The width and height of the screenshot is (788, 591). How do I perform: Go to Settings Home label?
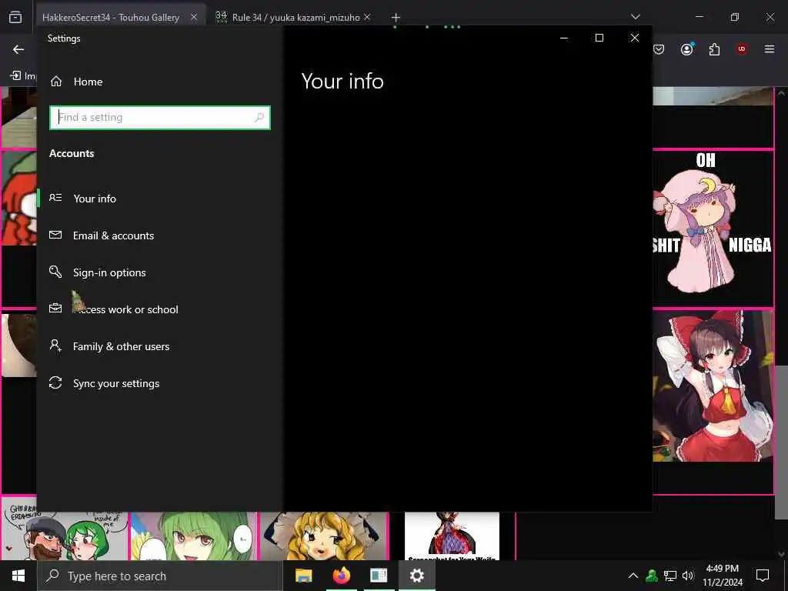88,82
